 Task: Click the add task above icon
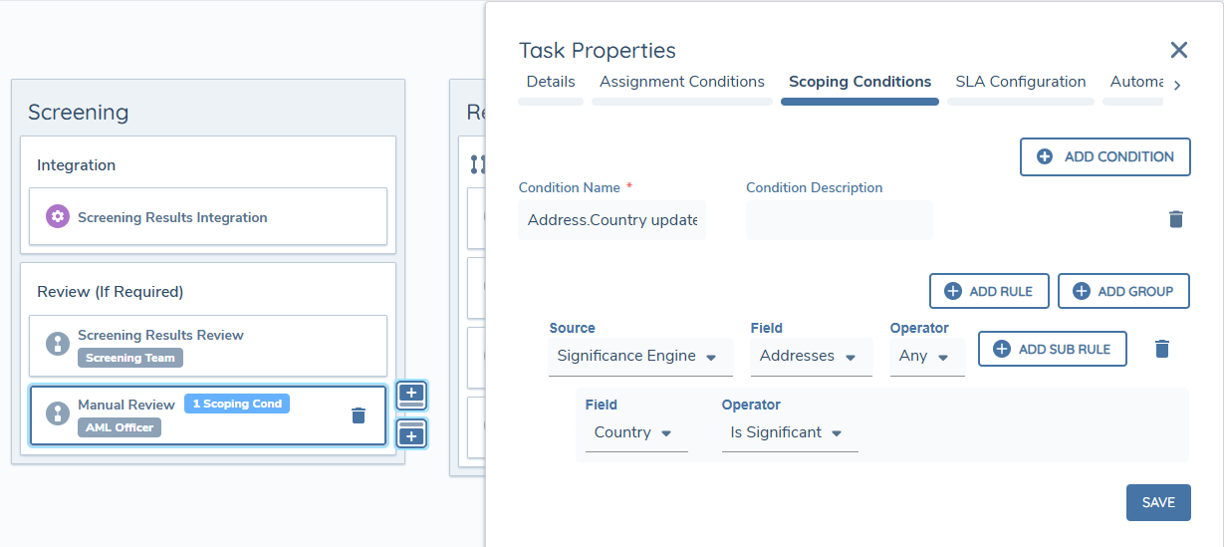412,395
